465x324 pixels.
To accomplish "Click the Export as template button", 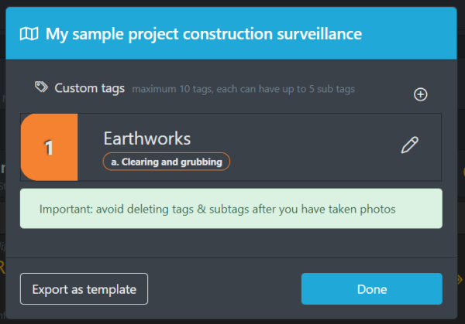I will point(84,288).
